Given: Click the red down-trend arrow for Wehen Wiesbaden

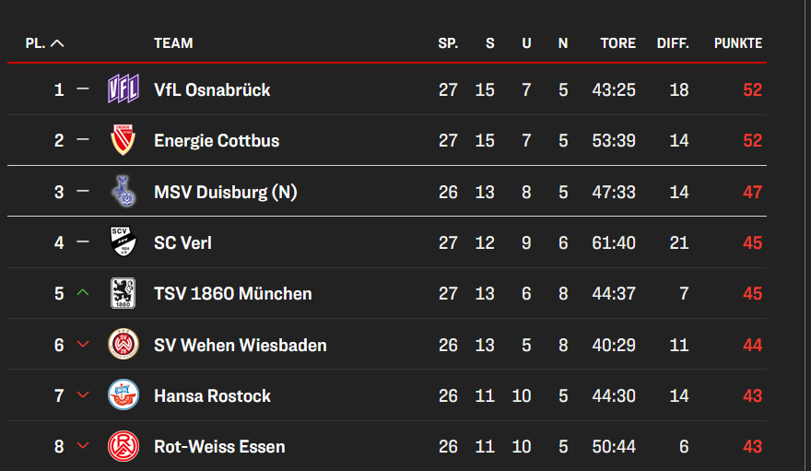Looking at the screenshot, I should coord(83,345).
